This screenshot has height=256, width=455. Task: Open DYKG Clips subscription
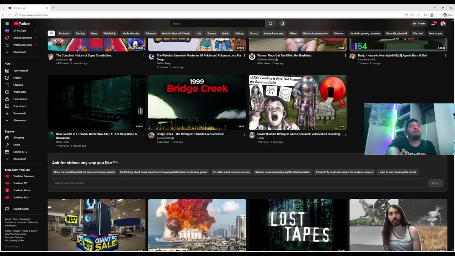pos(20,31)
